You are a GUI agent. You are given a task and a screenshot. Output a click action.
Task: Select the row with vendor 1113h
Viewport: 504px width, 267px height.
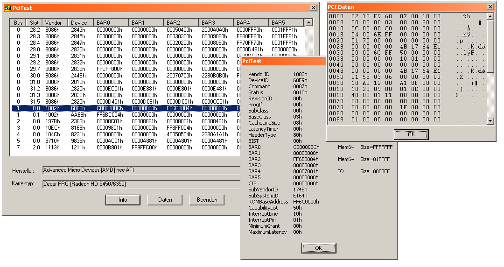click(x=126, y=148)
